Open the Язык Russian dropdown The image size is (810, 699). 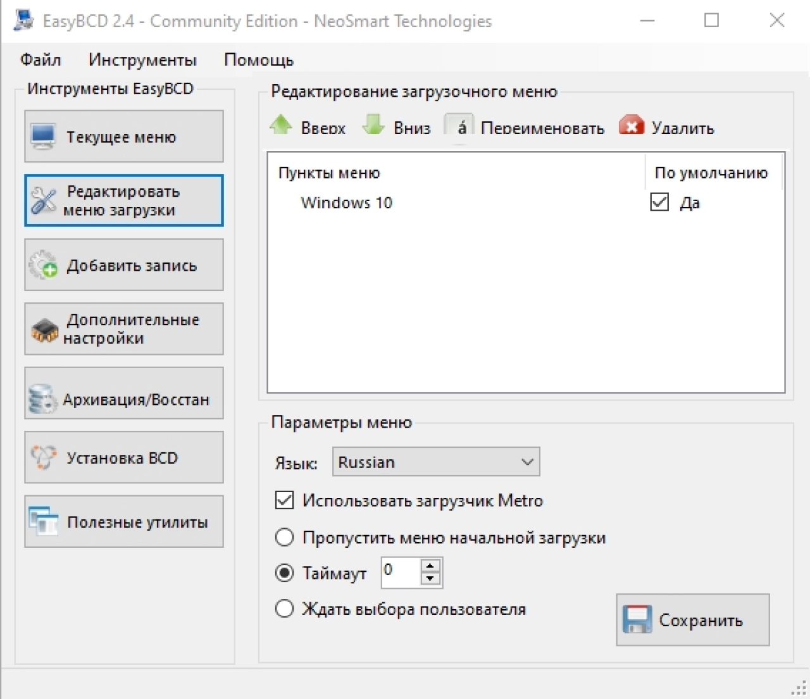tap(436, 462)
